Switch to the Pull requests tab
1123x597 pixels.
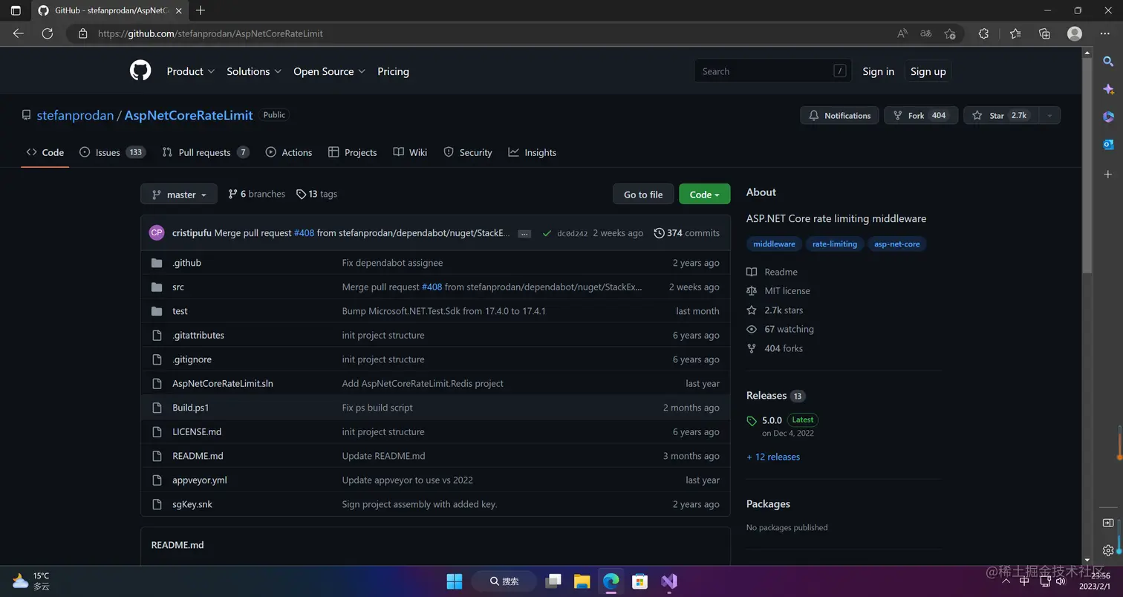point(206,152)
